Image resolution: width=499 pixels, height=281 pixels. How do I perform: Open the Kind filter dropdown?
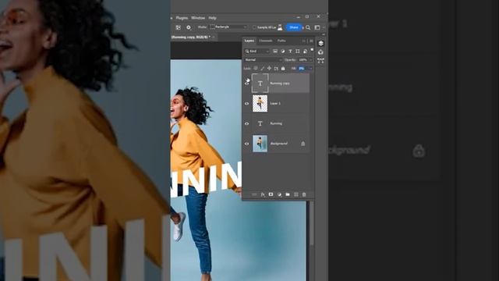point(257,52)
